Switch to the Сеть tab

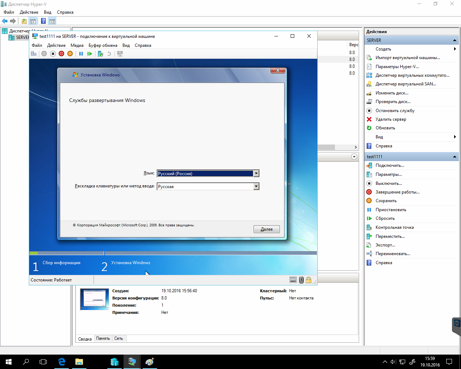118,338
